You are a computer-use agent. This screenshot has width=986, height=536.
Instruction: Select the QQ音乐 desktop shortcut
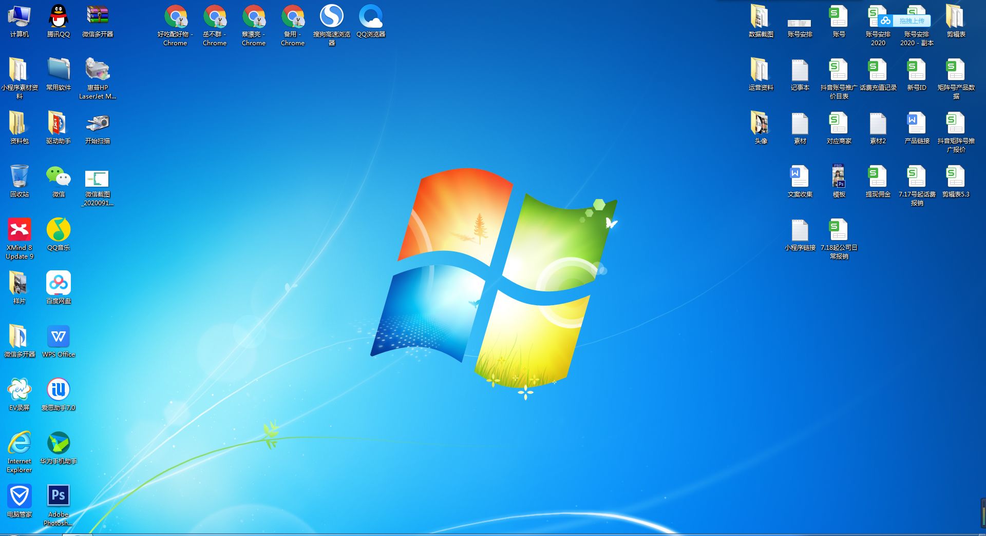[x=59, y=230]
